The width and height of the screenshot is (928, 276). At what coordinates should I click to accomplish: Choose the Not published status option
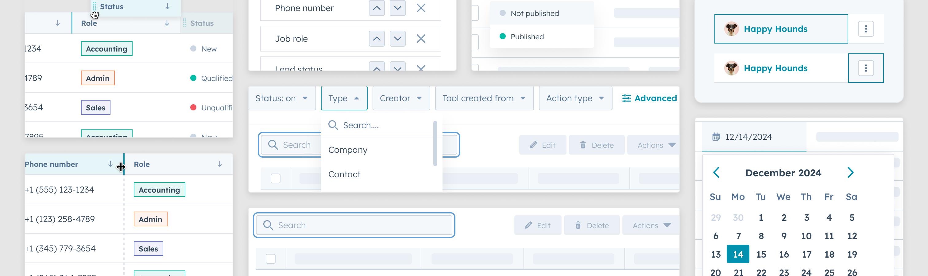tap(542, 13)
